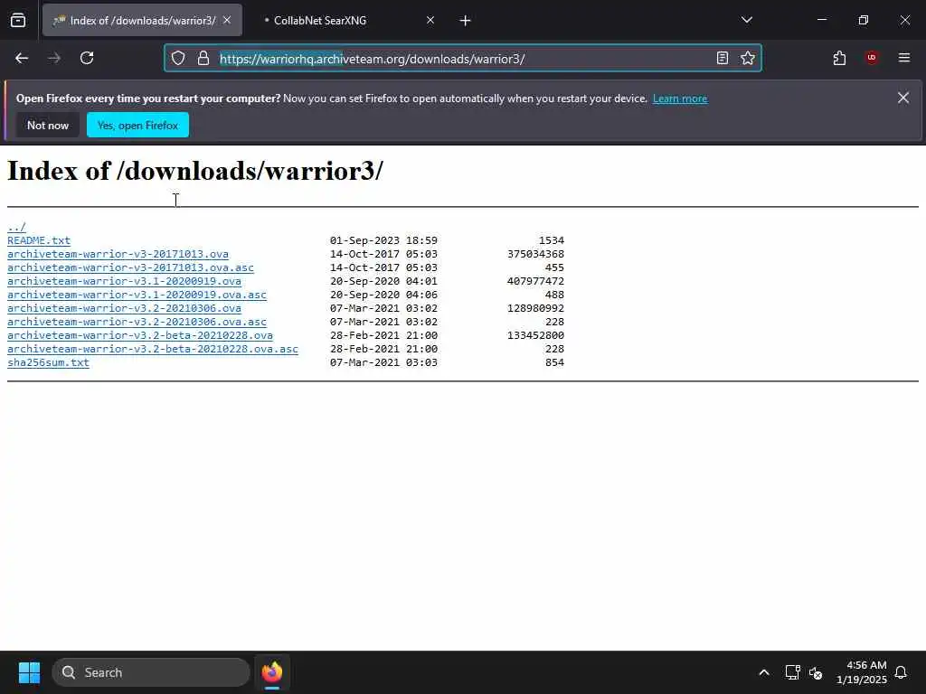Minimize the Firefox window

821,20
